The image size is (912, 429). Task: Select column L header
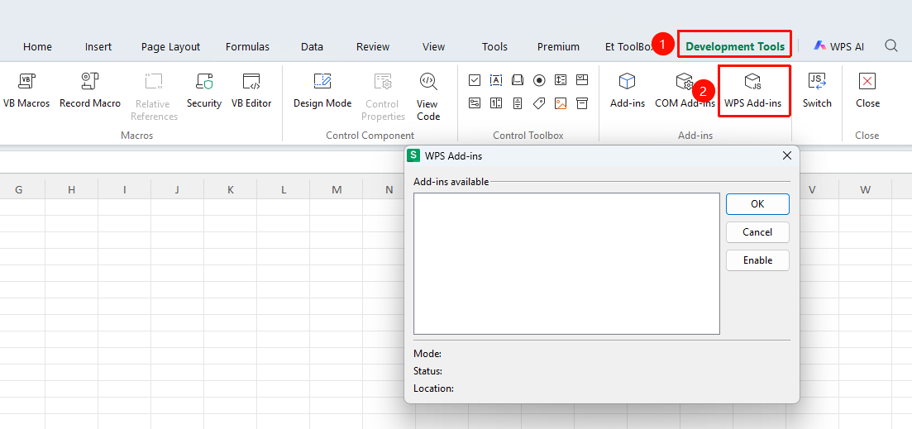point(284,189)
